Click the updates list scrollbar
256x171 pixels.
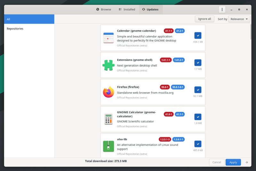pos(251,32)
